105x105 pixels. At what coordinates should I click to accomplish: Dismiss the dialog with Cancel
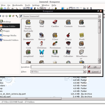(94, 72)
